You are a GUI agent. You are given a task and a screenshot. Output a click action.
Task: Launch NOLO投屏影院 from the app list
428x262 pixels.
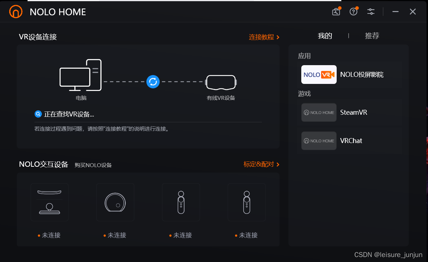tap(362, 75)
